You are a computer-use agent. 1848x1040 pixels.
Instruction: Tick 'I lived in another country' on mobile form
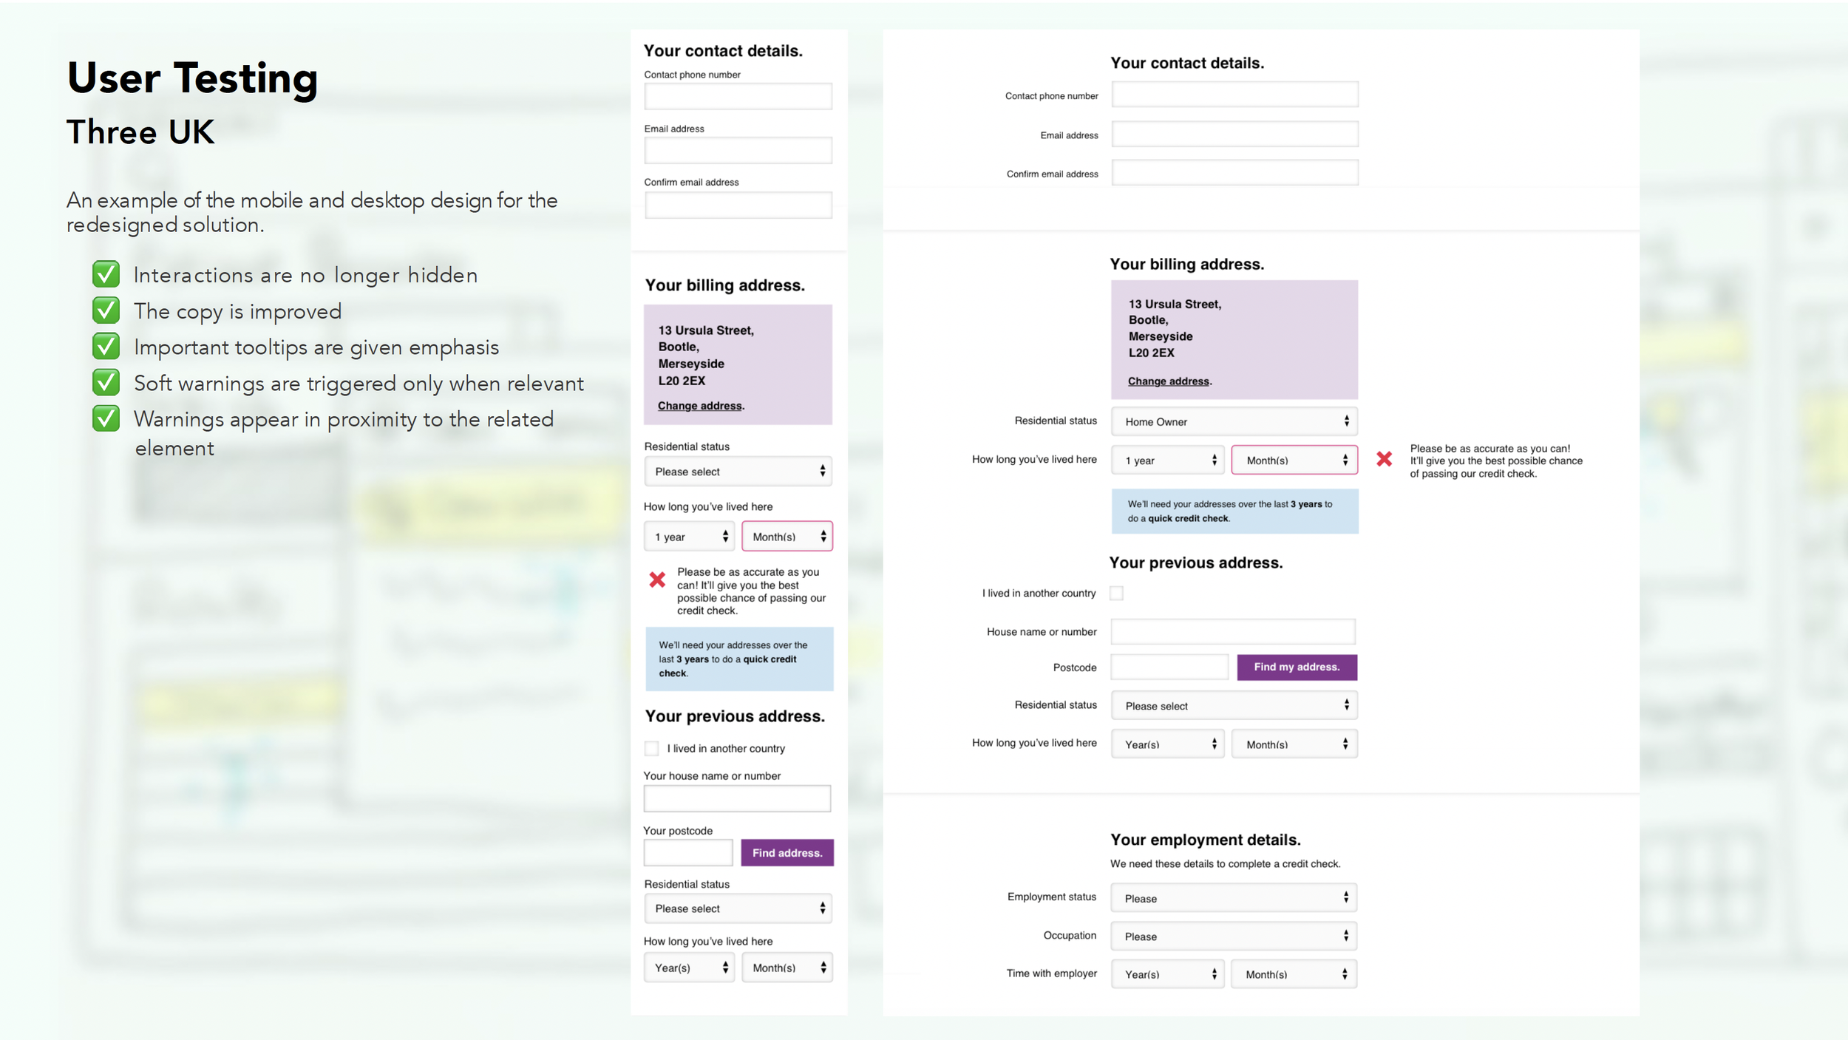click(x=651, y=748)
